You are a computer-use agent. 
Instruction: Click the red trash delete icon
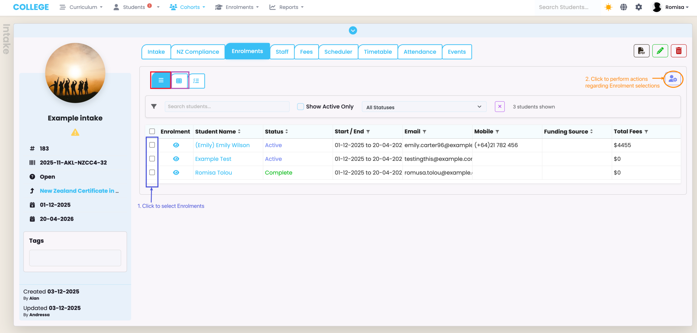tap(678, 51)
